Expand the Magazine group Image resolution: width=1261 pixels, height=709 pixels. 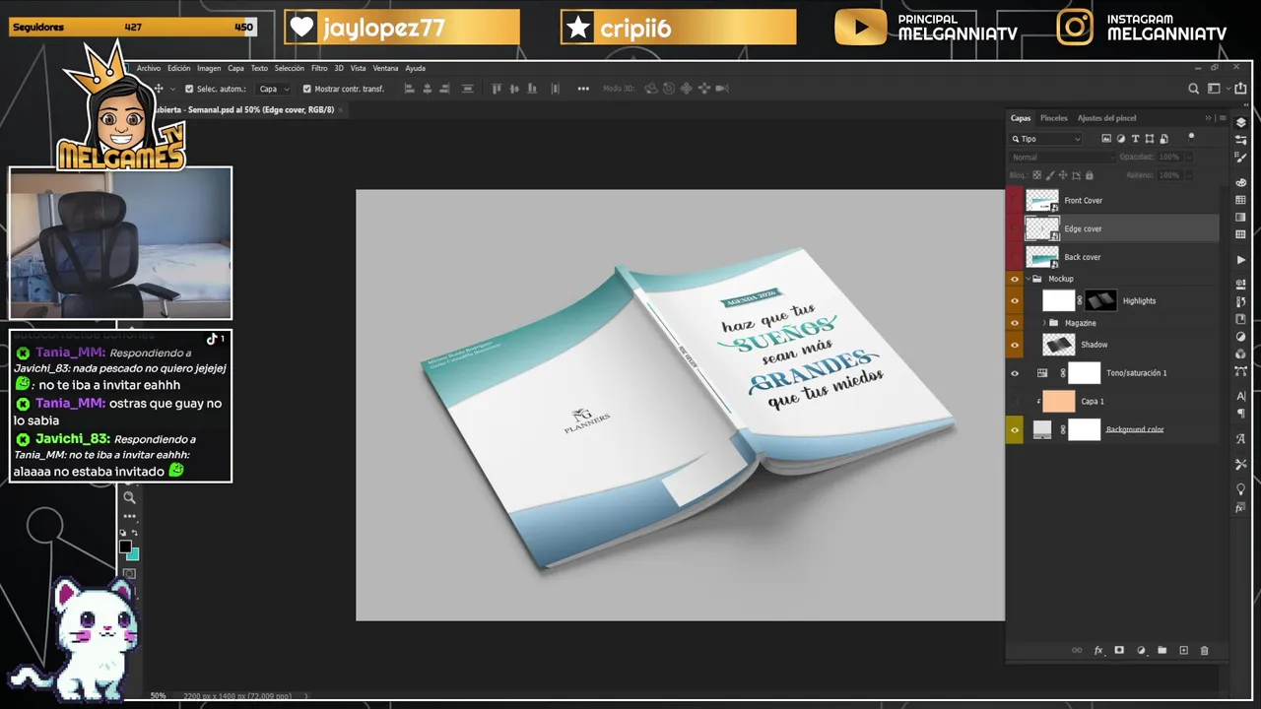coord(1044,323)
